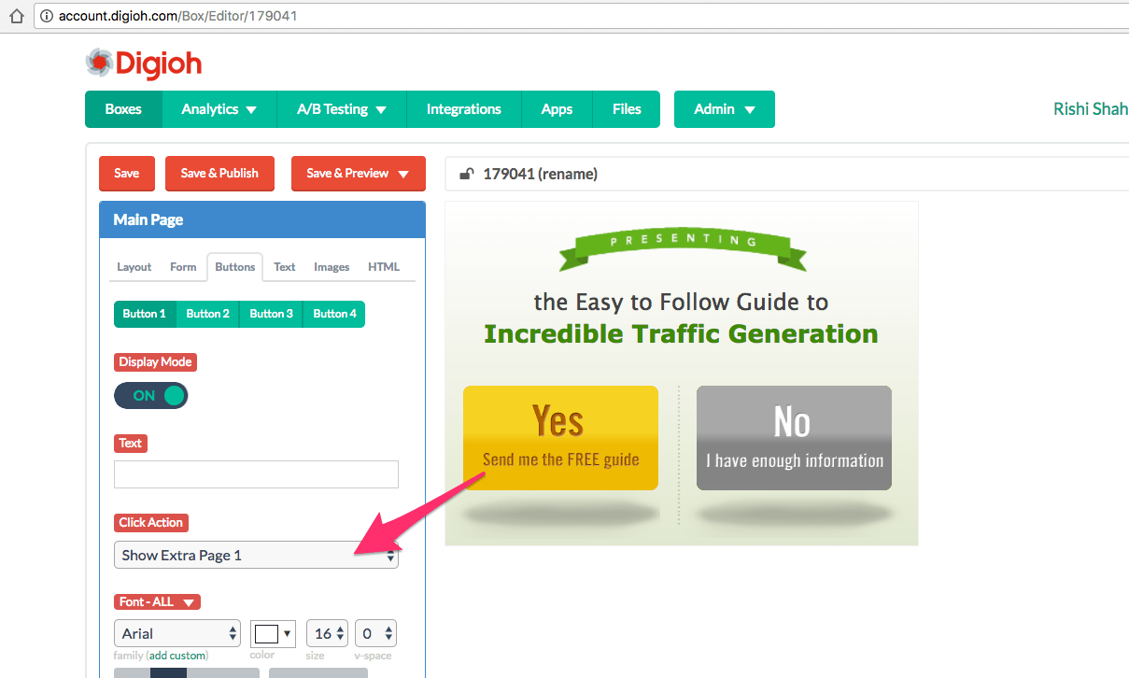Click the Save & Publish button
The width and height of the screenshot is (1129, 678).
[x=219, y=173]
